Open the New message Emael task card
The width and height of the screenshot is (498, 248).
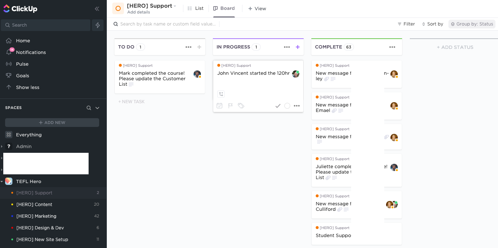point(357,106)
